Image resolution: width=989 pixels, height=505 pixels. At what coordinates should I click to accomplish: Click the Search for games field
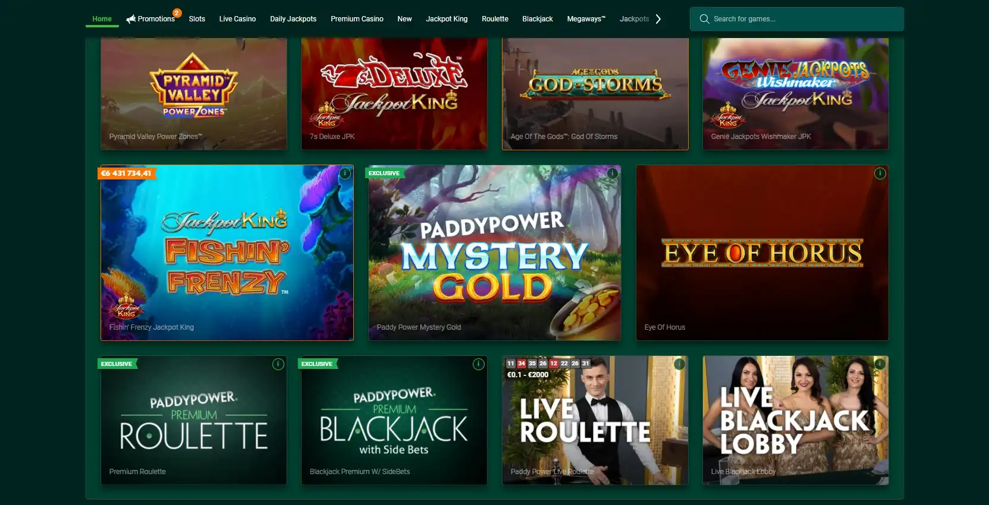(x=797, y=19)
